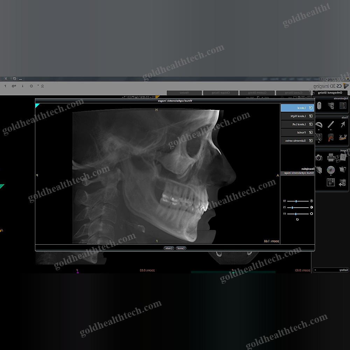Select the Frontal view option

[297, 132]
